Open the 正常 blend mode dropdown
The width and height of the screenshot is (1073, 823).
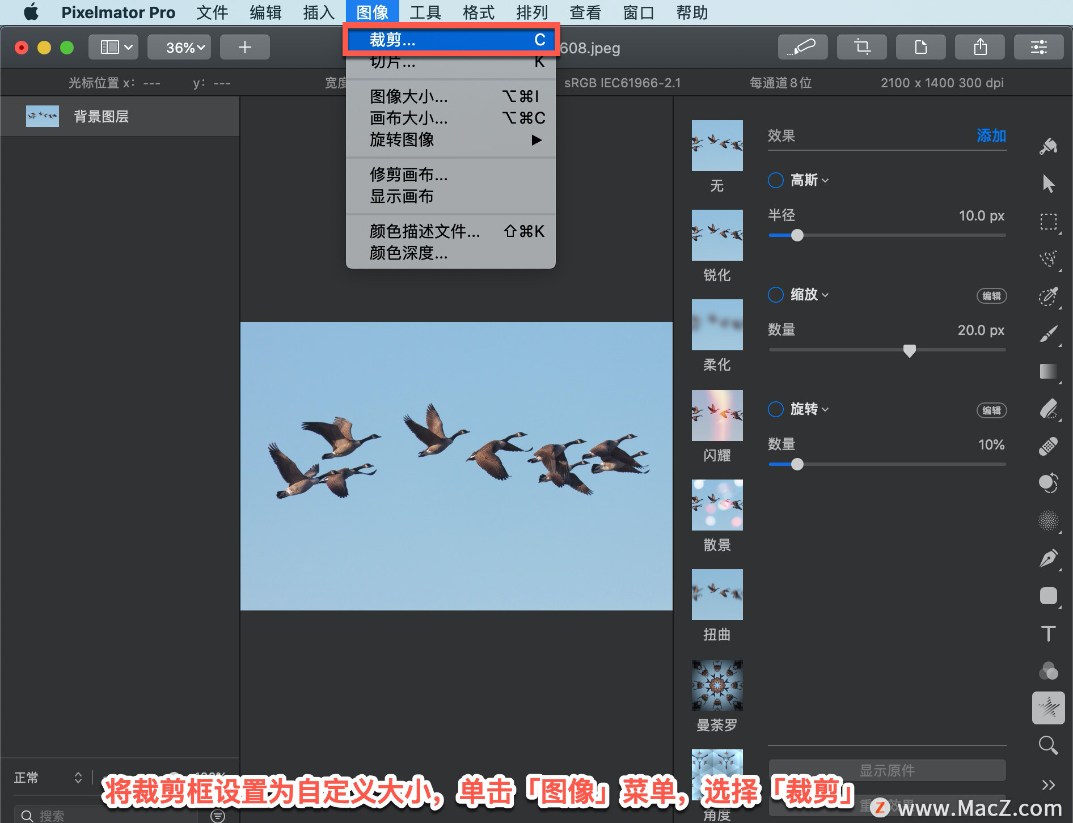48,778
